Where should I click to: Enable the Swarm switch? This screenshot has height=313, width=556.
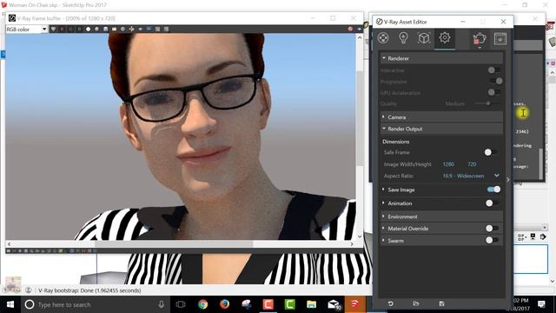pyautogui.click(x=493, y=241)
